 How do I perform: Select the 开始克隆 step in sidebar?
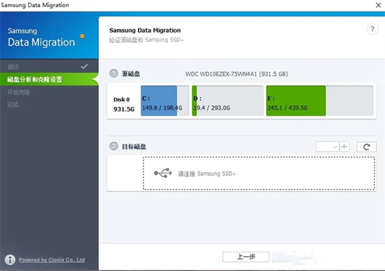[19, 92]
